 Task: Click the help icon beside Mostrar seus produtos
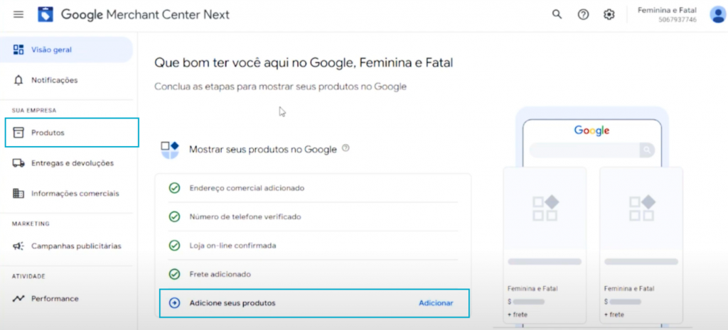(346, 148)
